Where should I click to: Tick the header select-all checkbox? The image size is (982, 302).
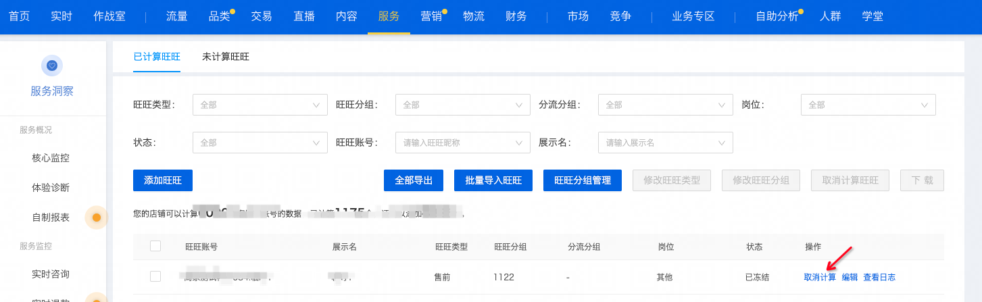(155, 246)
